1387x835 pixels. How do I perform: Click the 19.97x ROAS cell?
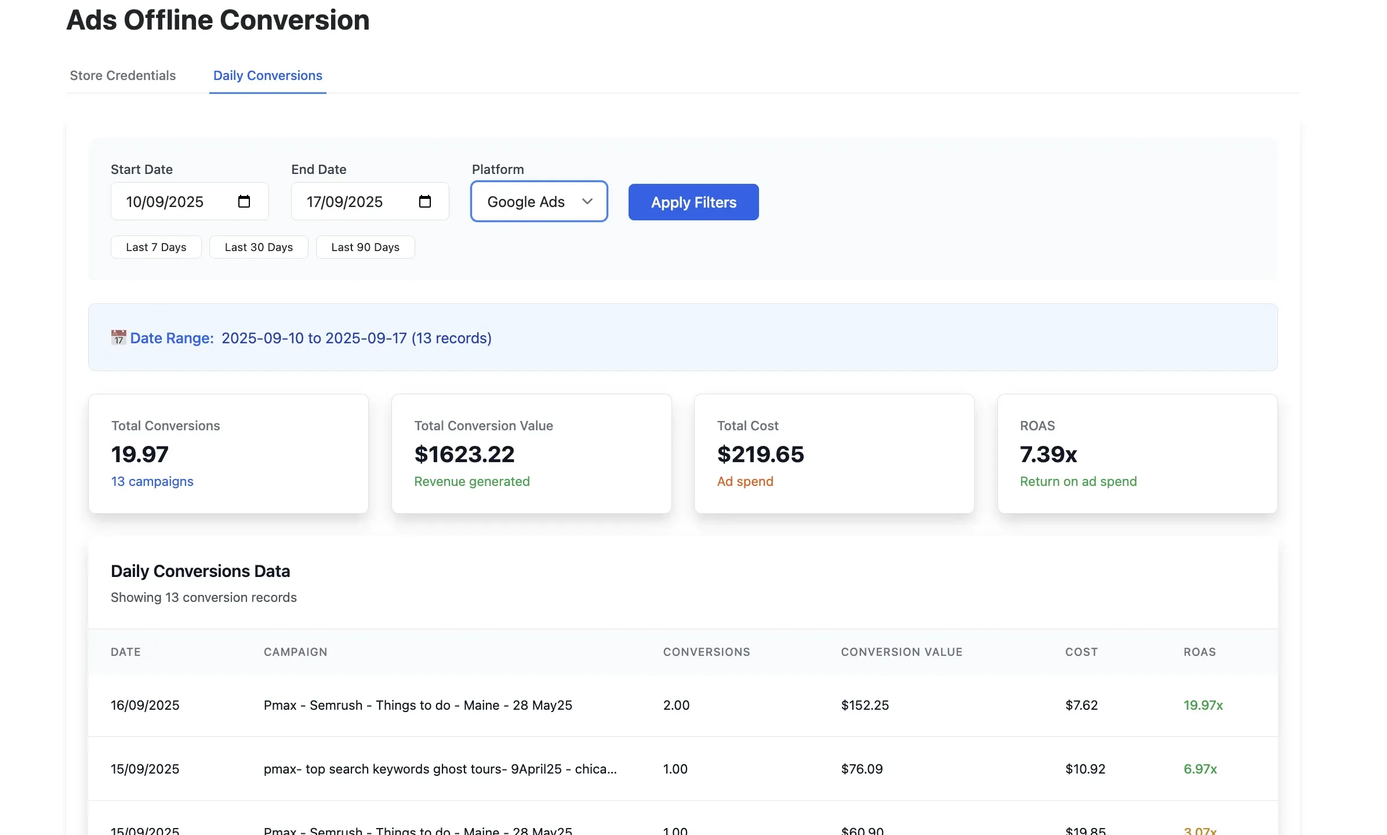coord(1203,705)
